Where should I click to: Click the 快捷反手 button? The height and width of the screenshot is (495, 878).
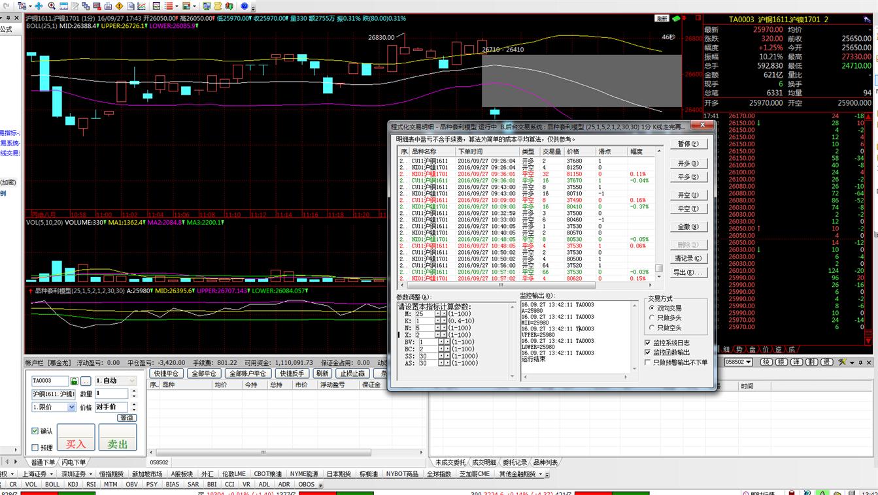pyautogui.click(x=291, y=374)
